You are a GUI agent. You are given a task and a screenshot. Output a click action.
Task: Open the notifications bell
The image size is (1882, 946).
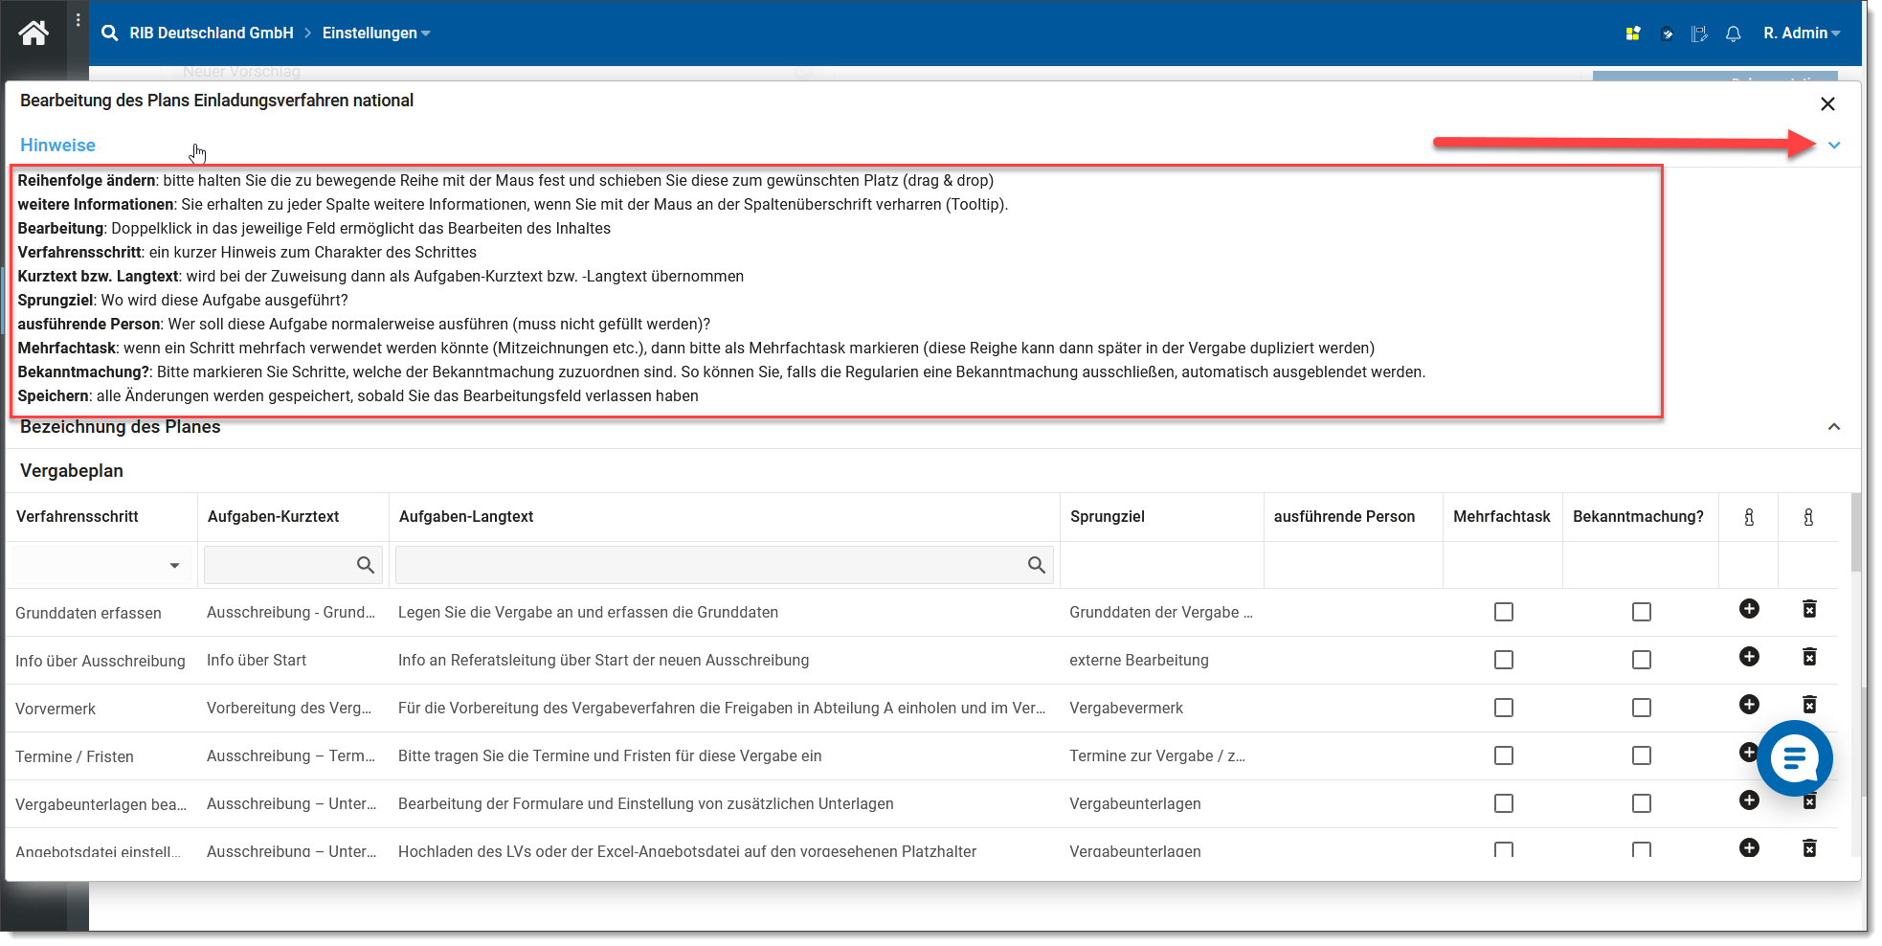[1733, 34]
